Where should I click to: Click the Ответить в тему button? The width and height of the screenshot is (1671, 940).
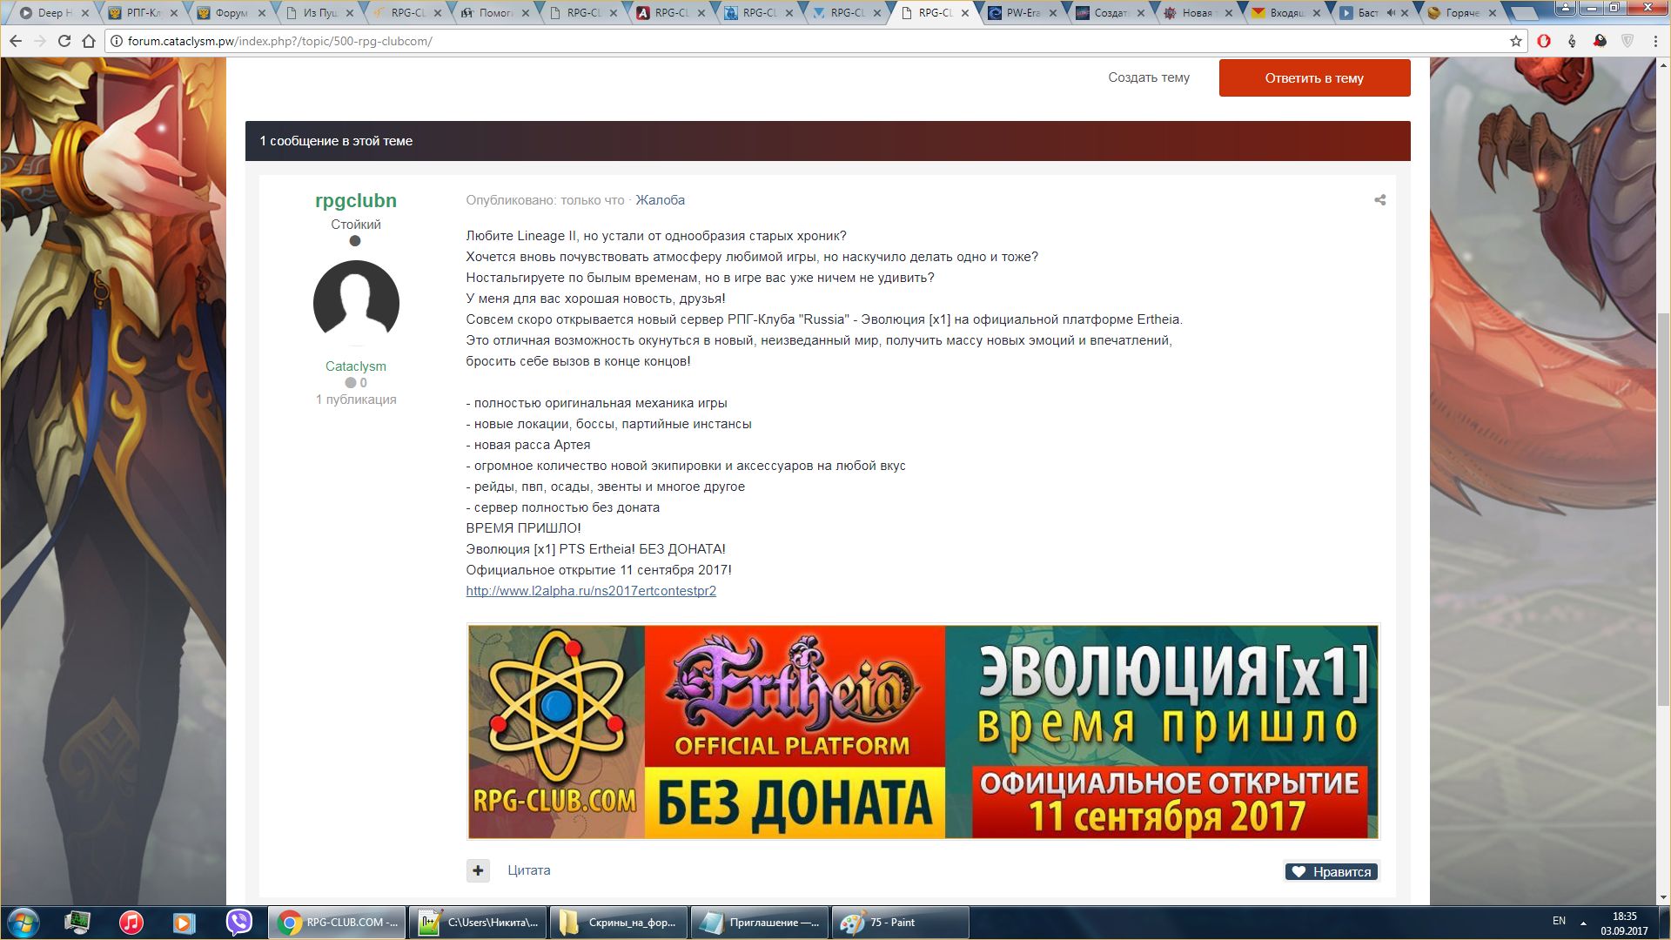point(1314,78)
